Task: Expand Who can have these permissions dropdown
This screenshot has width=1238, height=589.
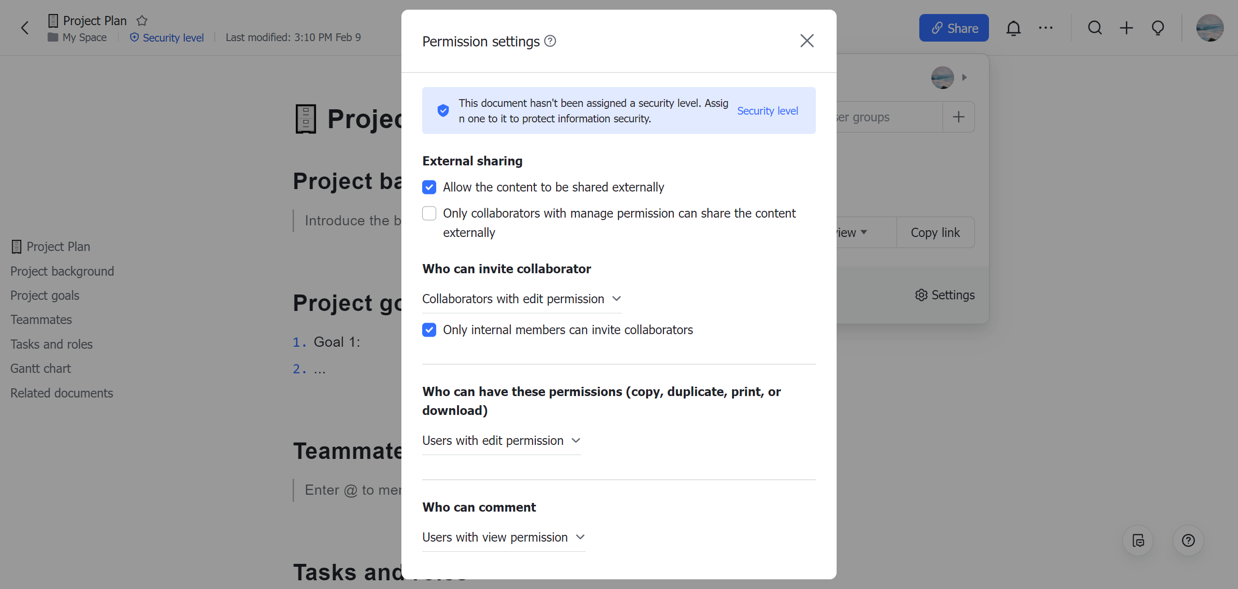Action: [501, 440]
